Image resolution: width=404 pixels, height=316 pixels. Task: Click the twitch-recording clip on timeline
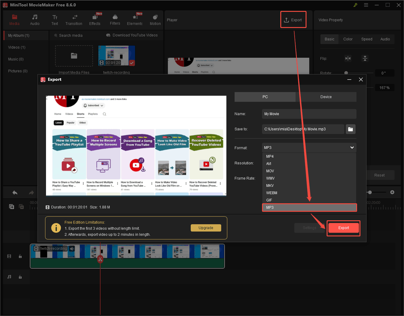click(127, 256)
